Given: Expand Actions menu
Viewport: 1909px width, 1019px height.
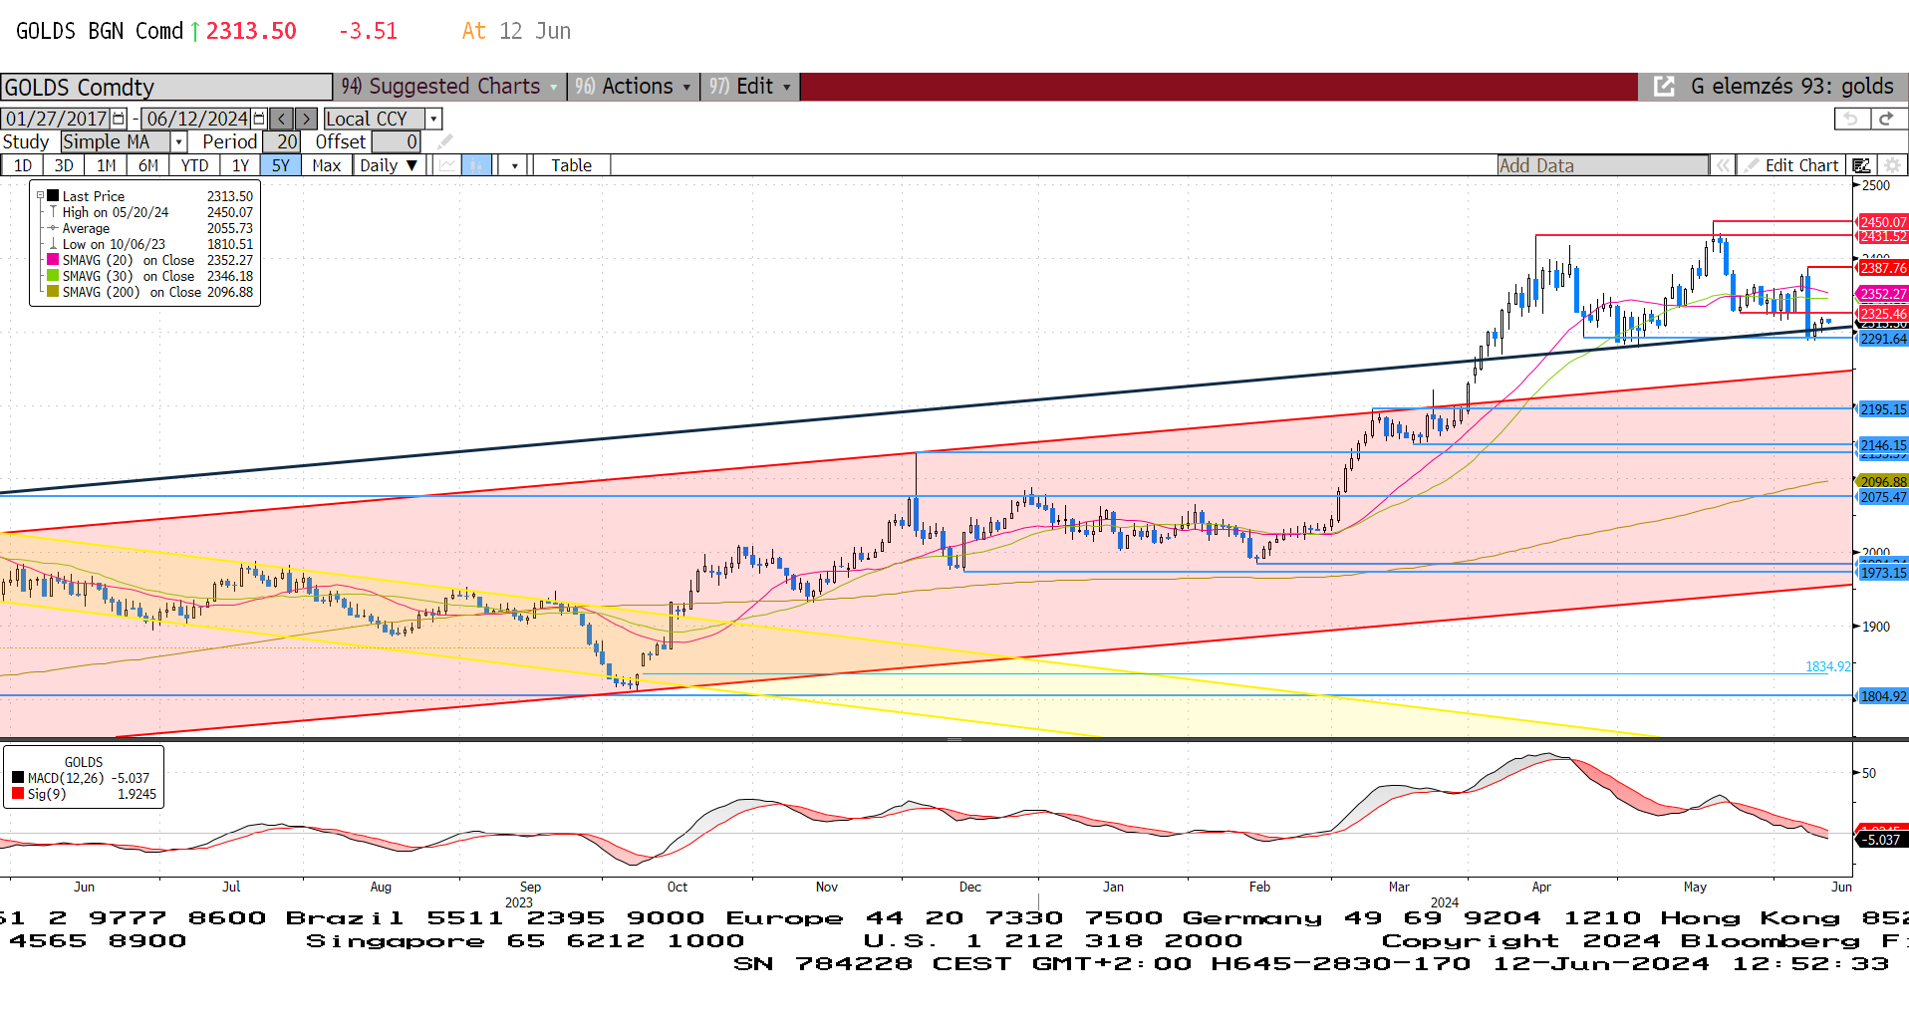Looking at the screenshot, I should (633, 87).
